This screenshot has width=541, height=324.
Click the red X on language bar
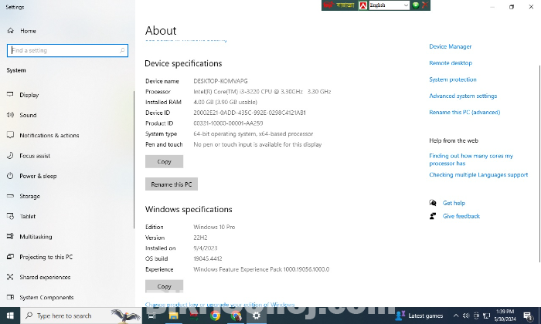[x=425, y=5]
